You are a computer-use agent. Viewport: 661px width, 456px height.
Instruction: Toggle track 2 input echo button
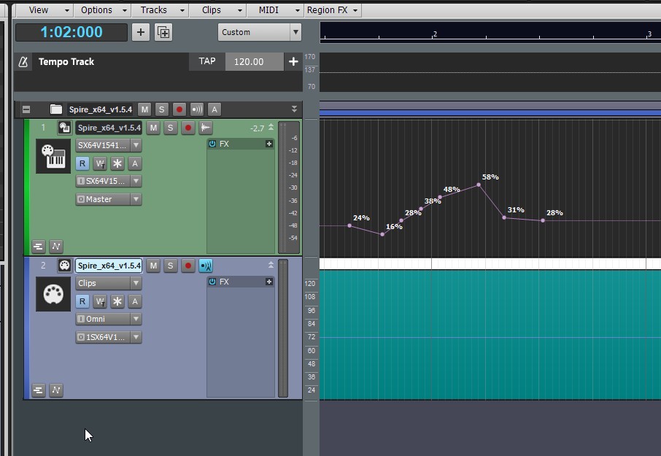click(x=205, y=266)
